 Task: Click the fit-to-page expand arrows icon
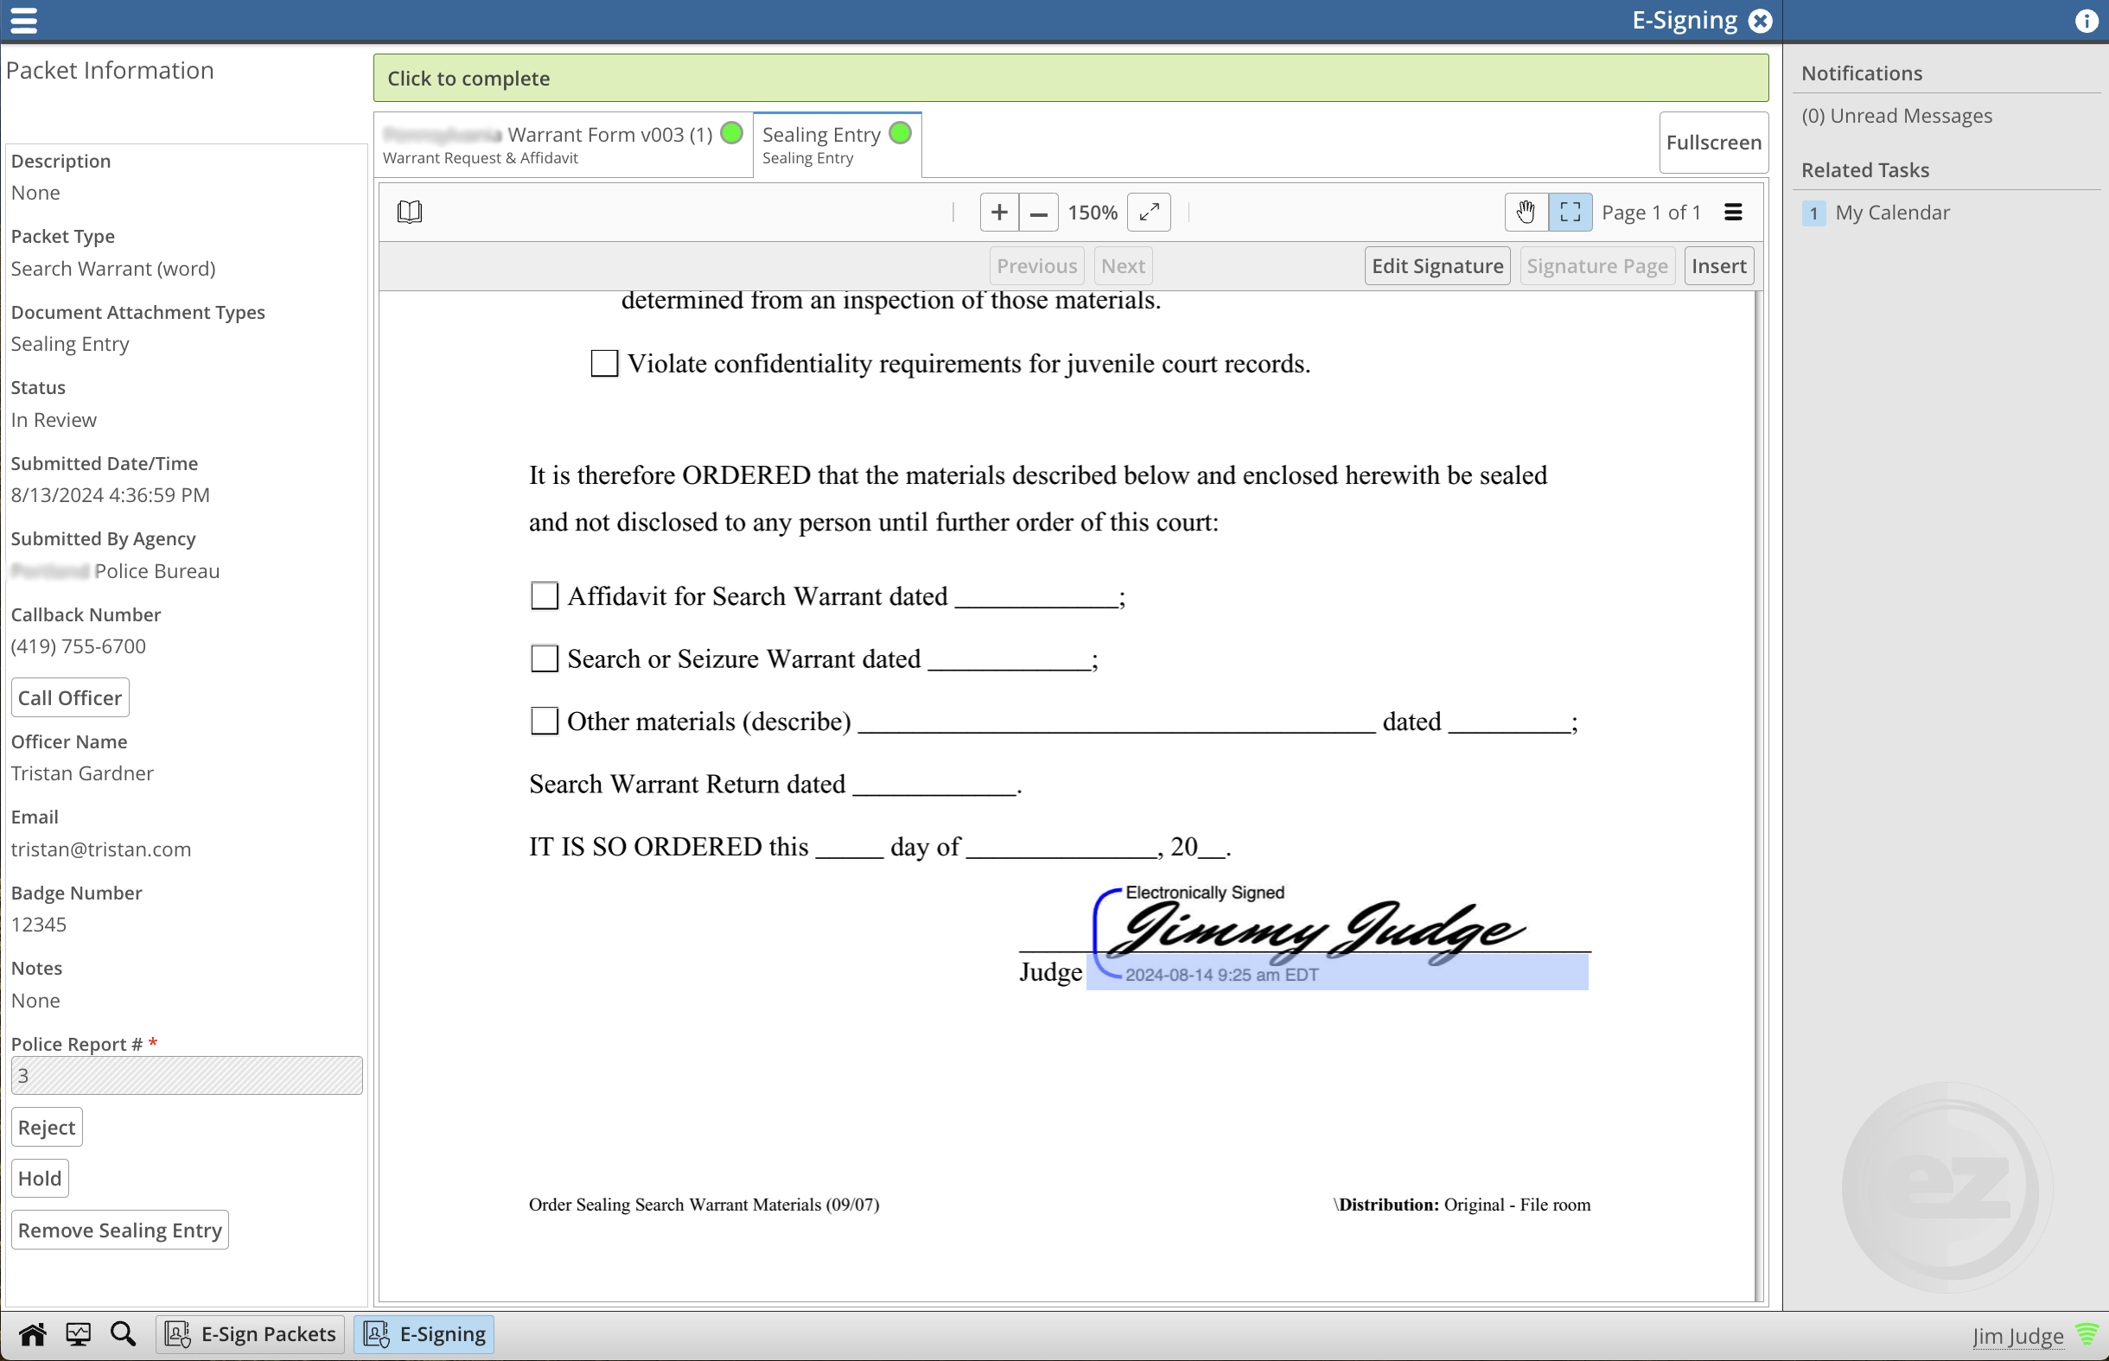pyautogui.click(x=1149, y=212)
